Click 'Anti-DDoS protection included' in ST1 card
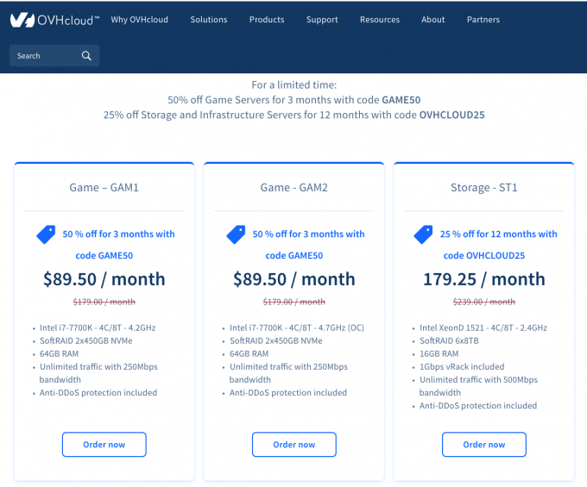The height and width of the screenshot is (487, 587). coord(477,406)
